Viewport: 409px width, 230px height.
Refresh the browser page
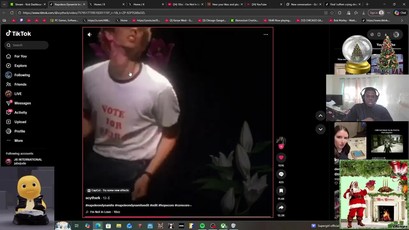12,13
